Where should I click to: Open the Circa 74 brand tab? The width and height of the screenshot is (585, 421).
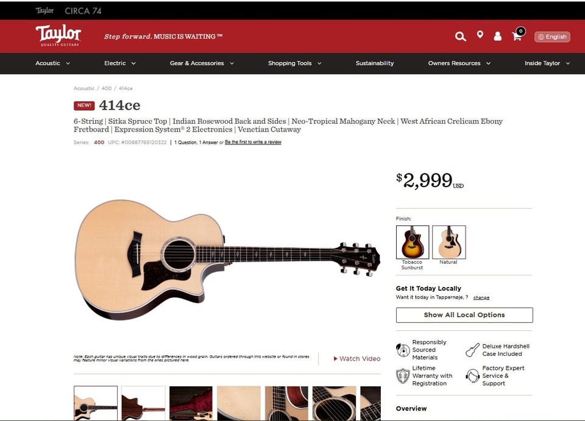click(x=83, y=11)
